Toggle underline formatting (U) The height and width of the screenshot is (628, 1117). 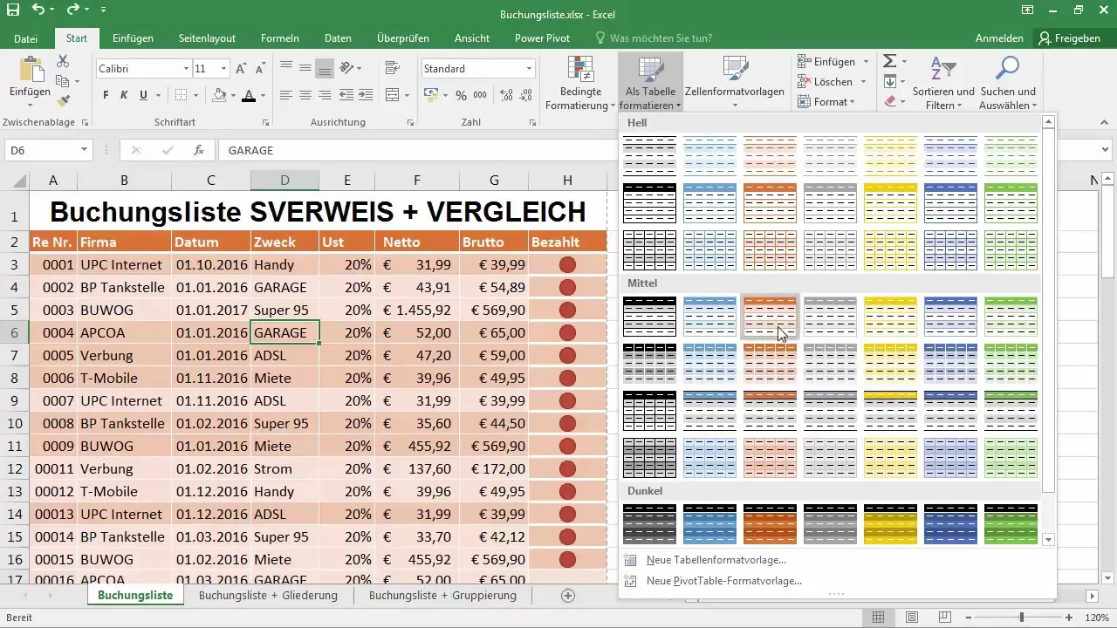[143, 95]
